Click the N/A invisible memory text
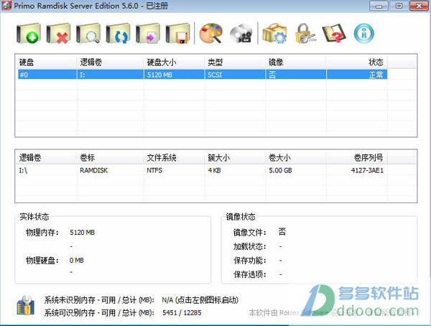The width and height of the screenshot is (431, 326). point(200,300)
